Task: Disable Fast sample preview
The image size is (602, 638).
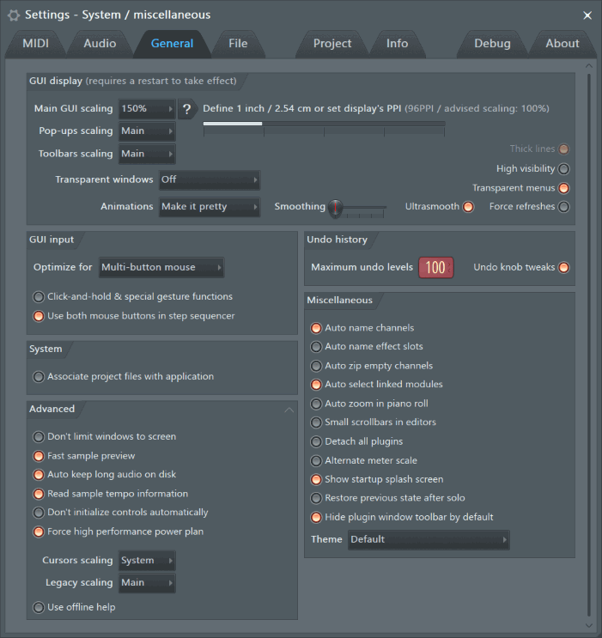Action: click(x=39, y=456)
